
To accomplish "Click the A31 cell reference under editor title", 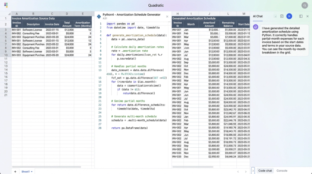I will tap(105, 19).
